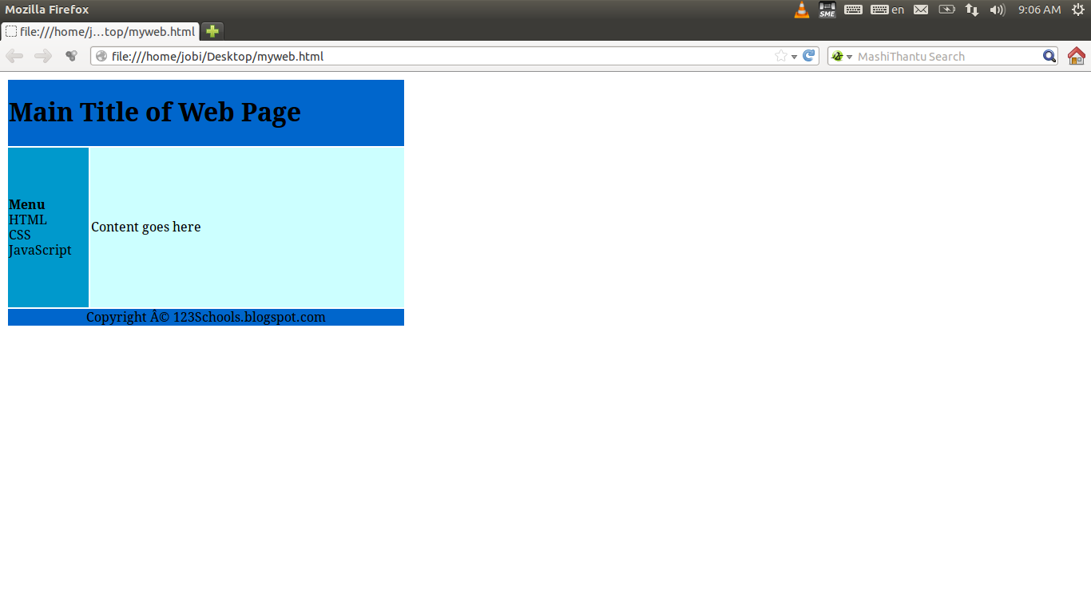Click the CSS menu link
The width and height of the screenshot is (1091, 613).
click(19, 235)
